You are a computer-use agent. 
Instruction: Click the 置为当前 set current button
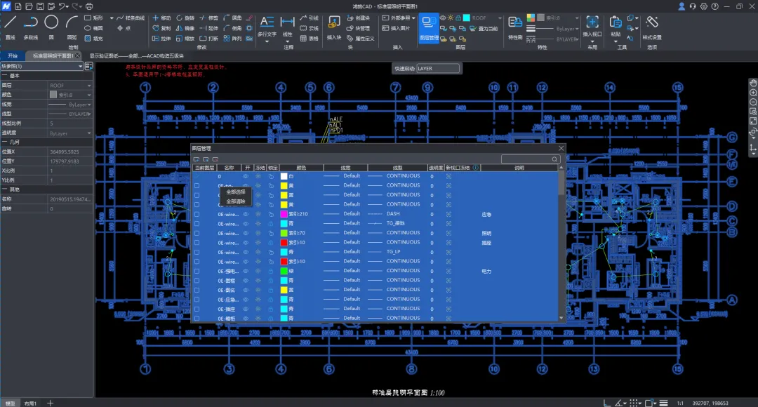[484, 29]
